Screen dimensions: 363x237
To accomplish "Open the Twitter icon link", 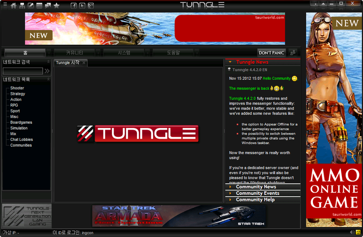I will 82,5.
